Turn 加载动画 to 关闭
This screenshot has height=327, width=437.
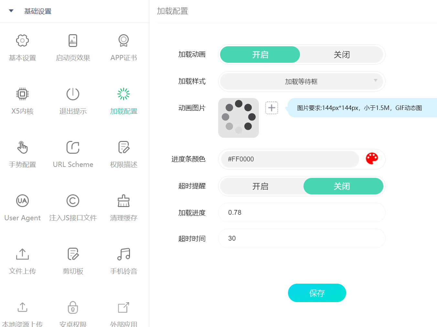point(342,55)
